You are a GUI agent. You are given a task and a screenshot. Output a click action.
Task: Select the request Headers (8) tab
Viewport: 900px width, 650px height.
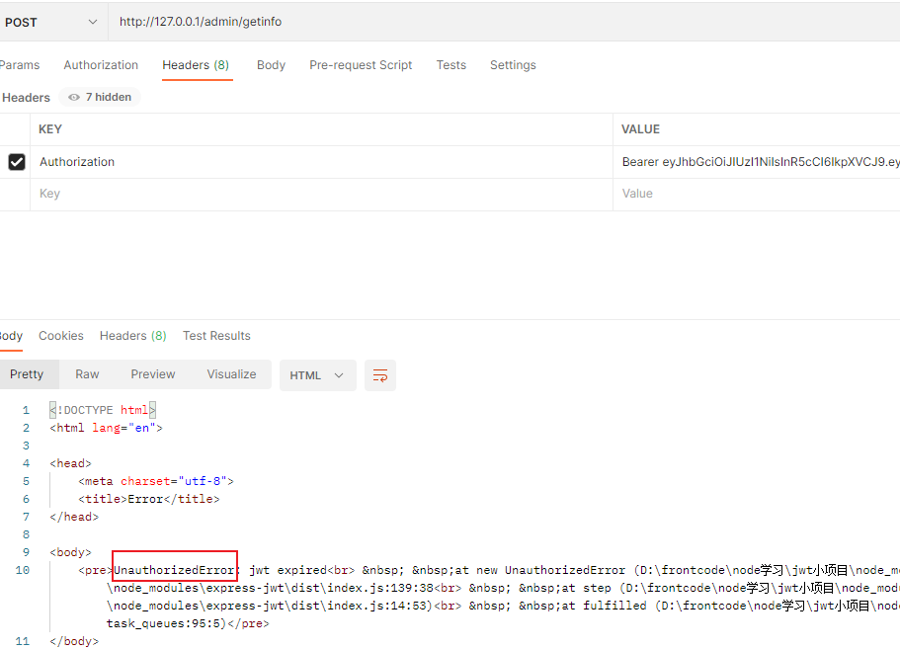(196, 65)
